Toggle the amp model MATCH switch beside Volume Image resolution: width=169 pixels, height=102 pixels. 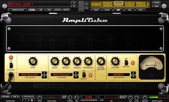tap(126, 62)
